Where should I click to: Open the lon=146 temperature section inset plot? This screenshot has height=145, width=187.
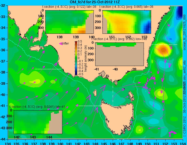click(119, 54)
